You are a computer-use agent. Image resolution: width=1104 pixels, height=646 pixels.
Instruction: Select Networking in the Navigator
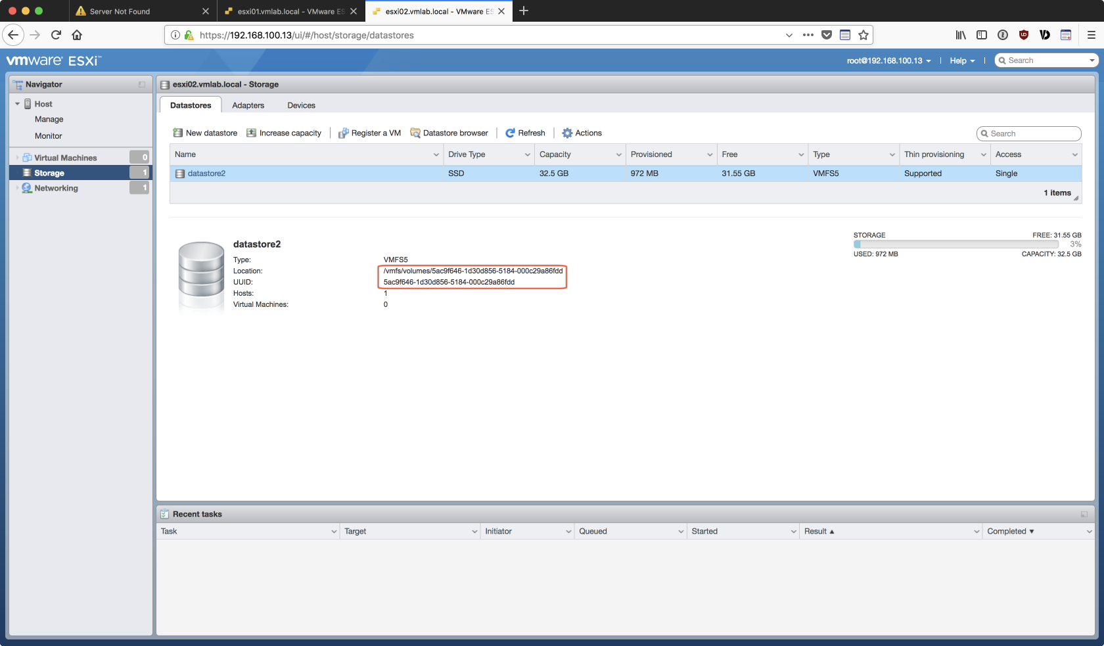tap(56, 188)
